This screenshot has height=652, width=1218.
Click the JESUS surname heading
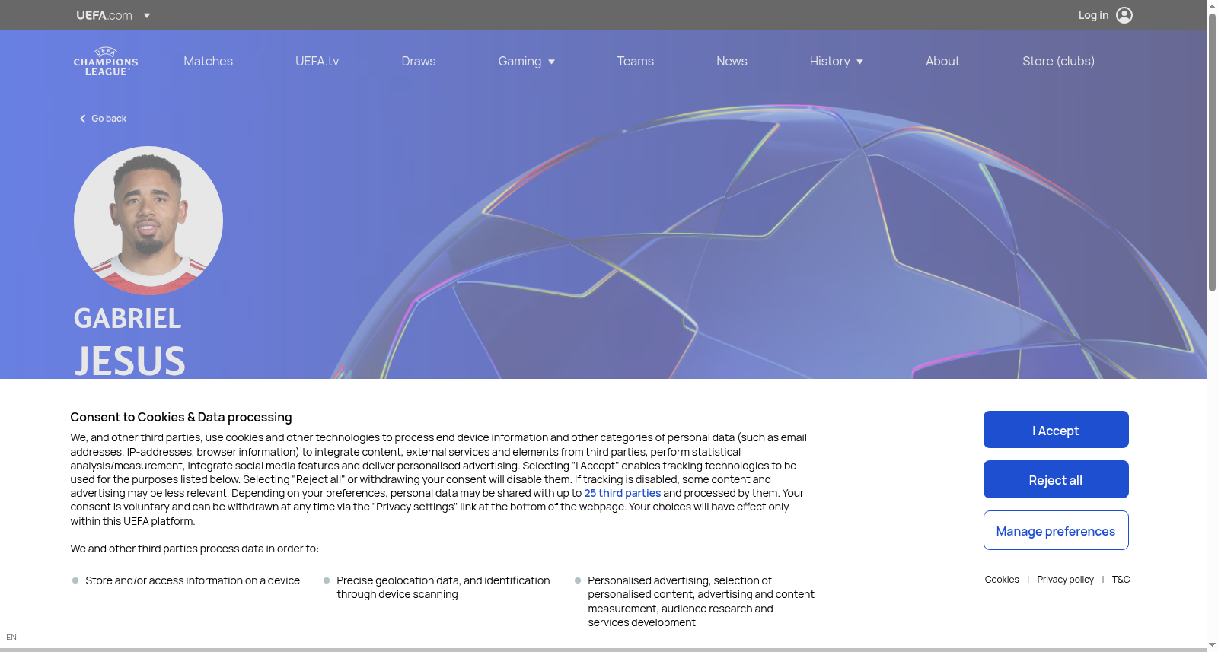[x=129, y=361]
